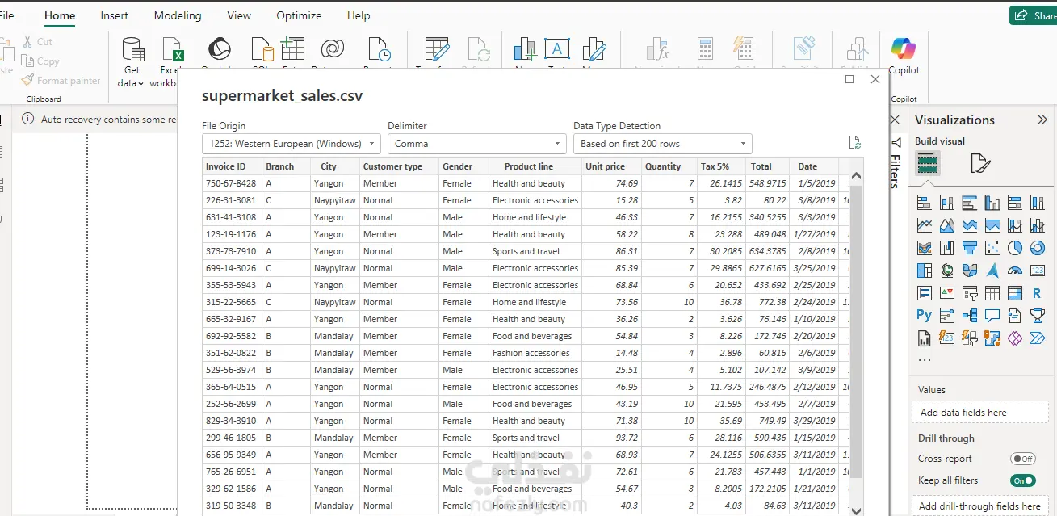Select the Gauge visual
The height and width of the screenshot is (516, 1057).
point(1015,271)
